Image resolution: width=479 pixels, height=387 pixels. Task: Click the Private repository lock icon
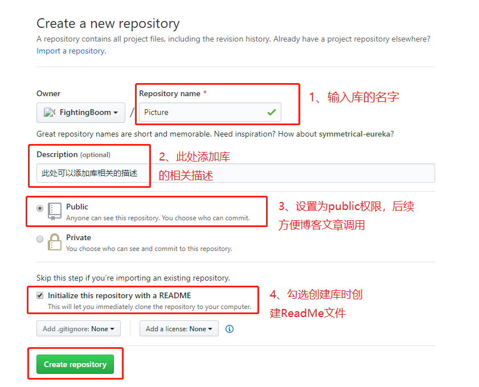[x=55, y=242]
